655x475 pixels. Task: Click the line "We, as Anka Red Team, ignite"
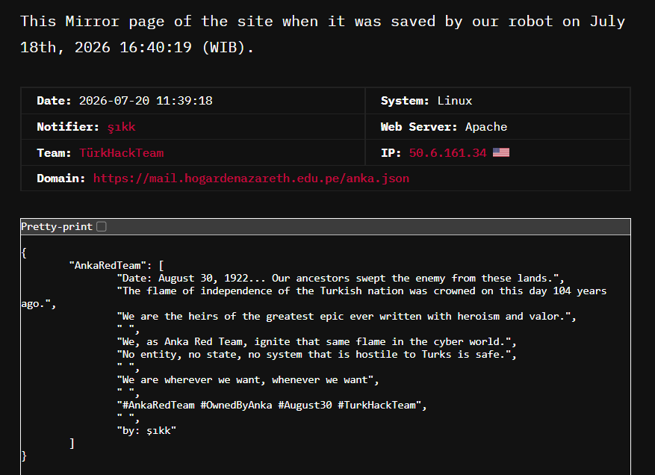[x=317, y=342]
